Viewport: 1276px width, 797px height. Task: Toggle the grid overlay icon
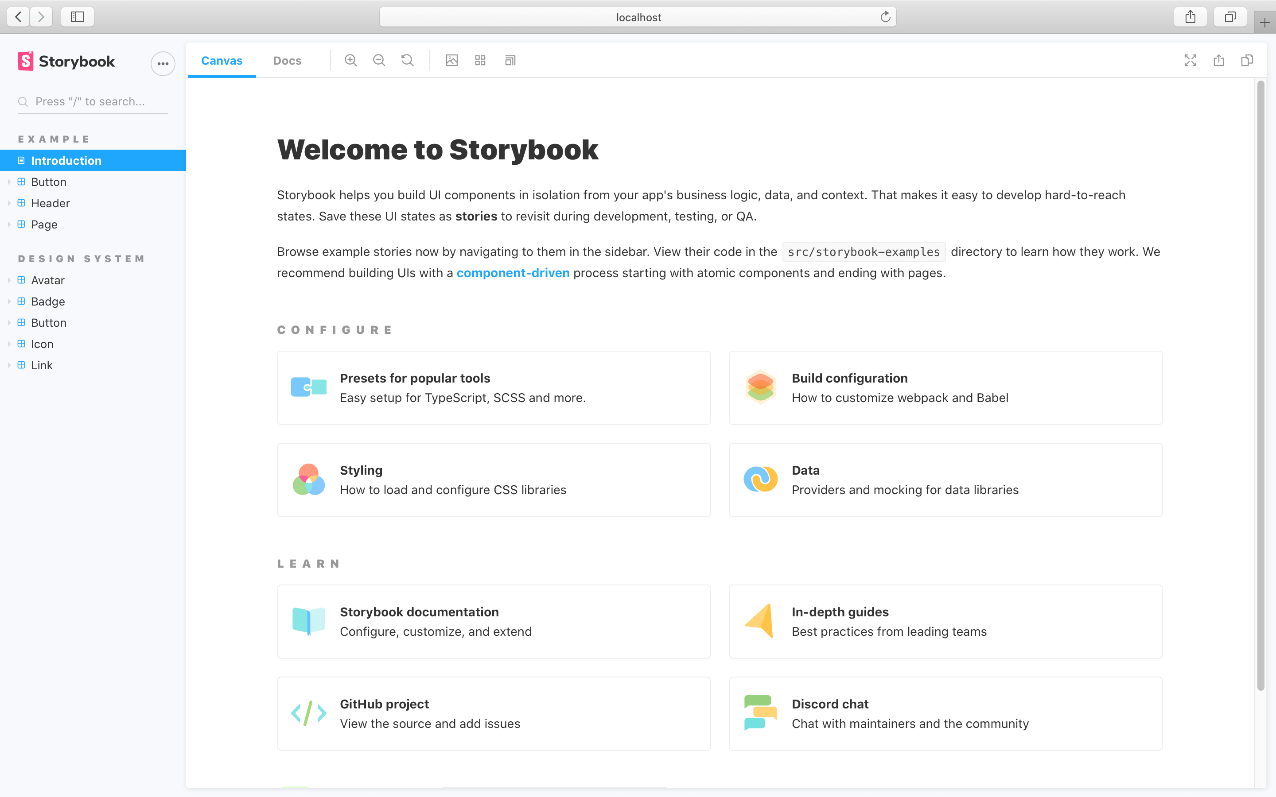tap(480, 61)
